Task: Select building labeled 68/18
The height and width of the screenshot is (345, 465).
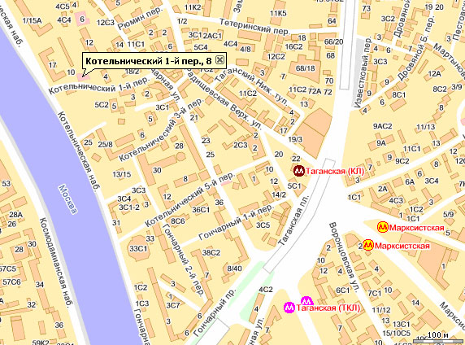Action: [x=306, y=69]
